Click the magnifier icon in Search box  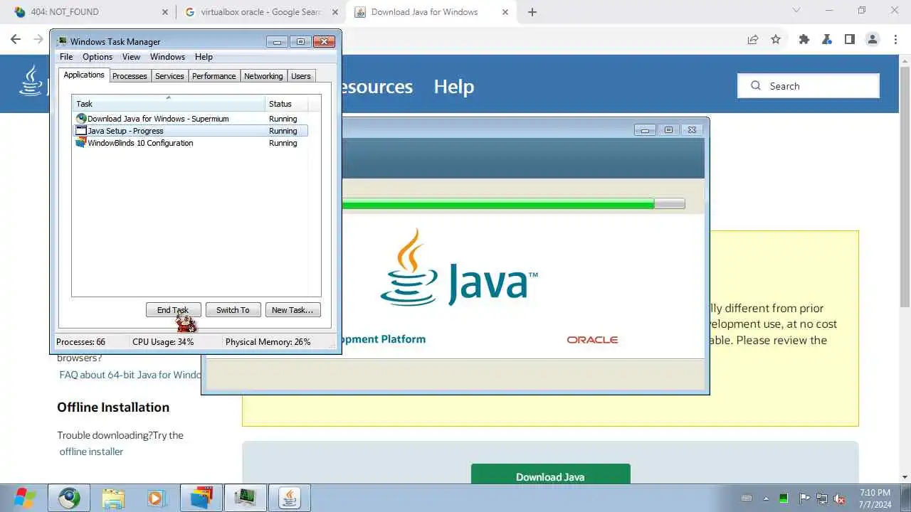(756, 86)
